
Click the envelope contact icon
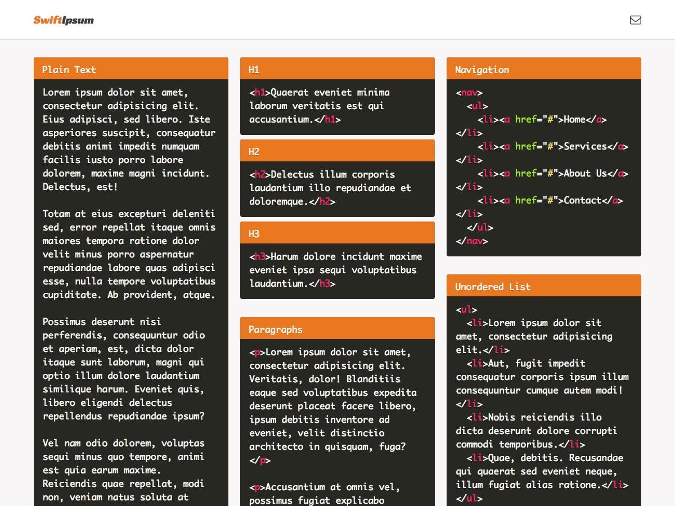636,20
